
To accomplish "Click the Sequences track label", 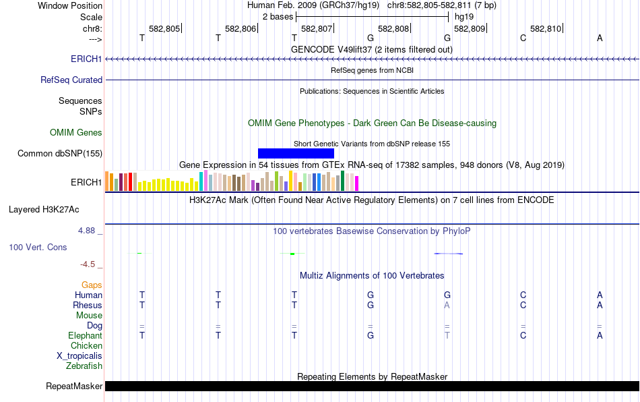I will point(80,101).
